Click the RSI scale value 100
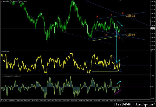The image size is (156, 107). (152, 51)
